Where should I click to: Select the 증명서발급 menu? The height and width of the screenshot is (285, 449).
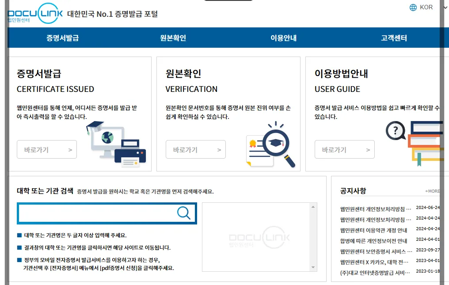point(62,38)
